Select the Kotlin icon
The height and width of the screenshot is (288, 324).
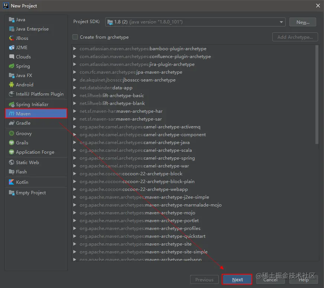point(12,182)
